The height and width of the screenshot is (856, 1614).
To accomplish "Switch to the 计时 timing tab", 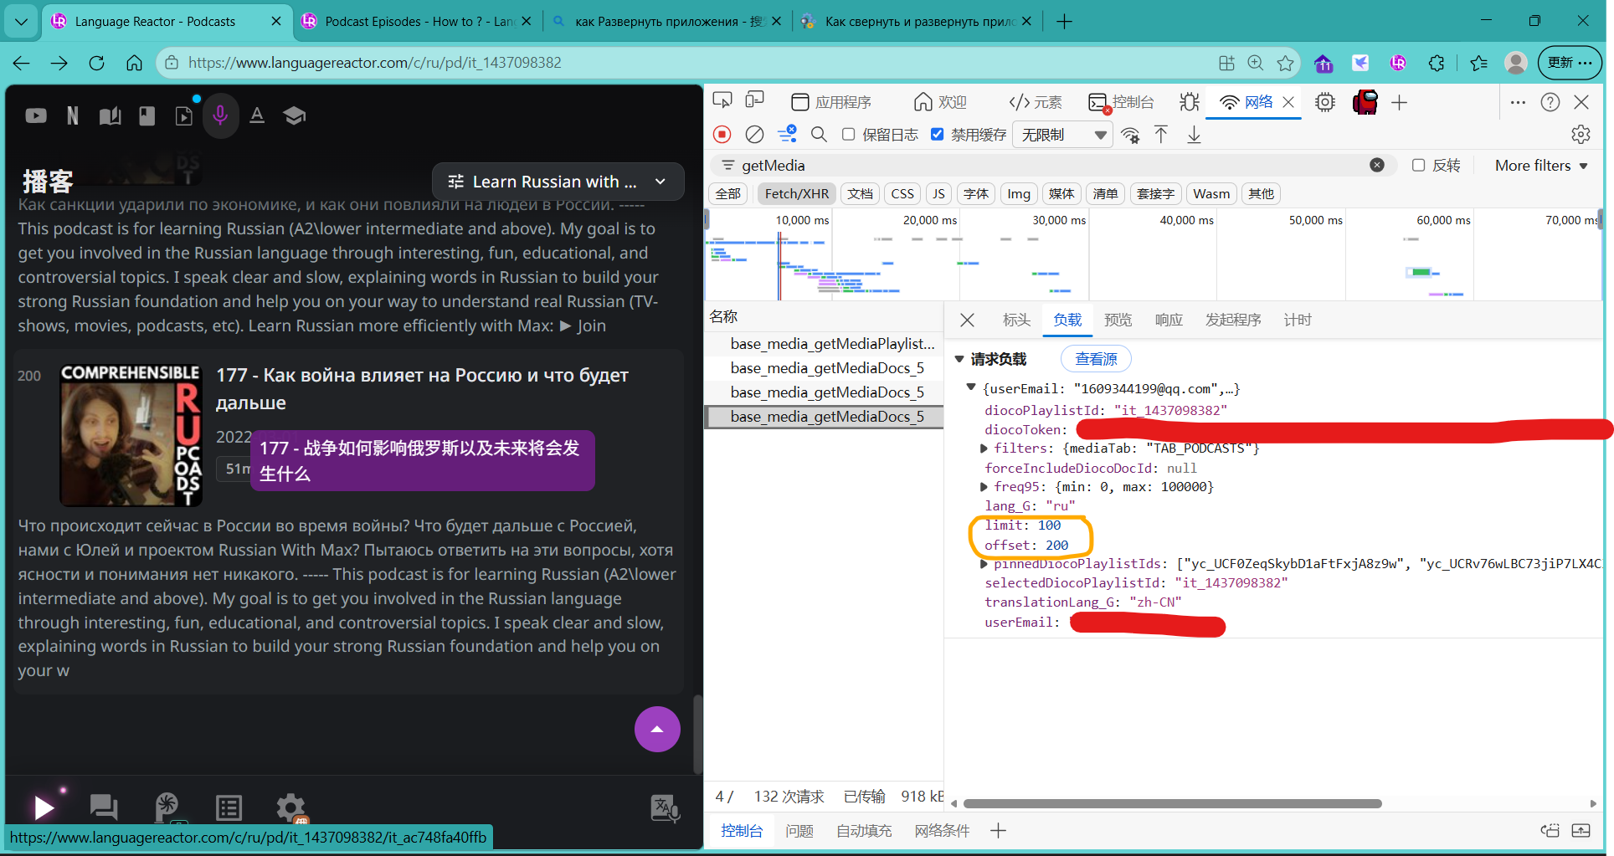I will pos(1298,320).
